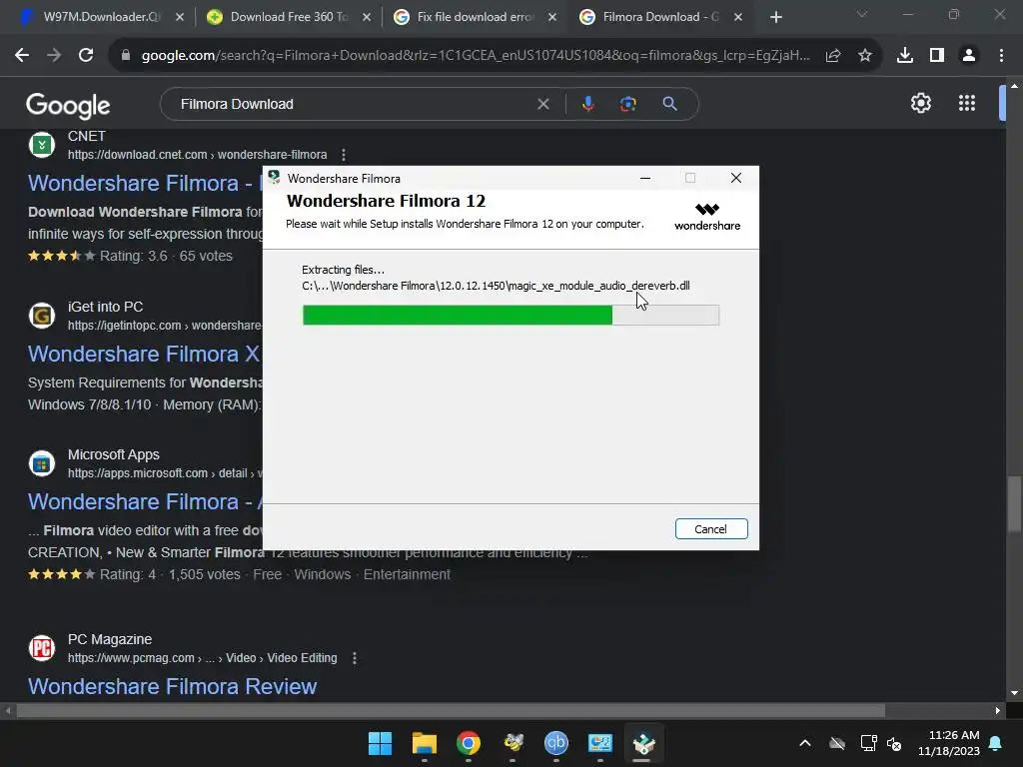Click the horizontal scrollbar at page bottom
The image size is (1023, 767).
pyautogui.click(x=451, y=710)
